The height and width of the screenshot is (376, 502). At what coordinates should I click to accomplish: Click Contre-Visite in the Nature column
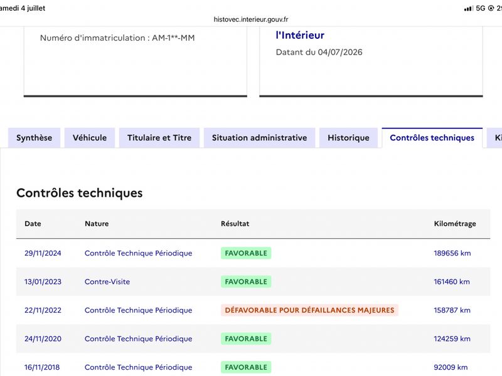(x=107, y=281)
